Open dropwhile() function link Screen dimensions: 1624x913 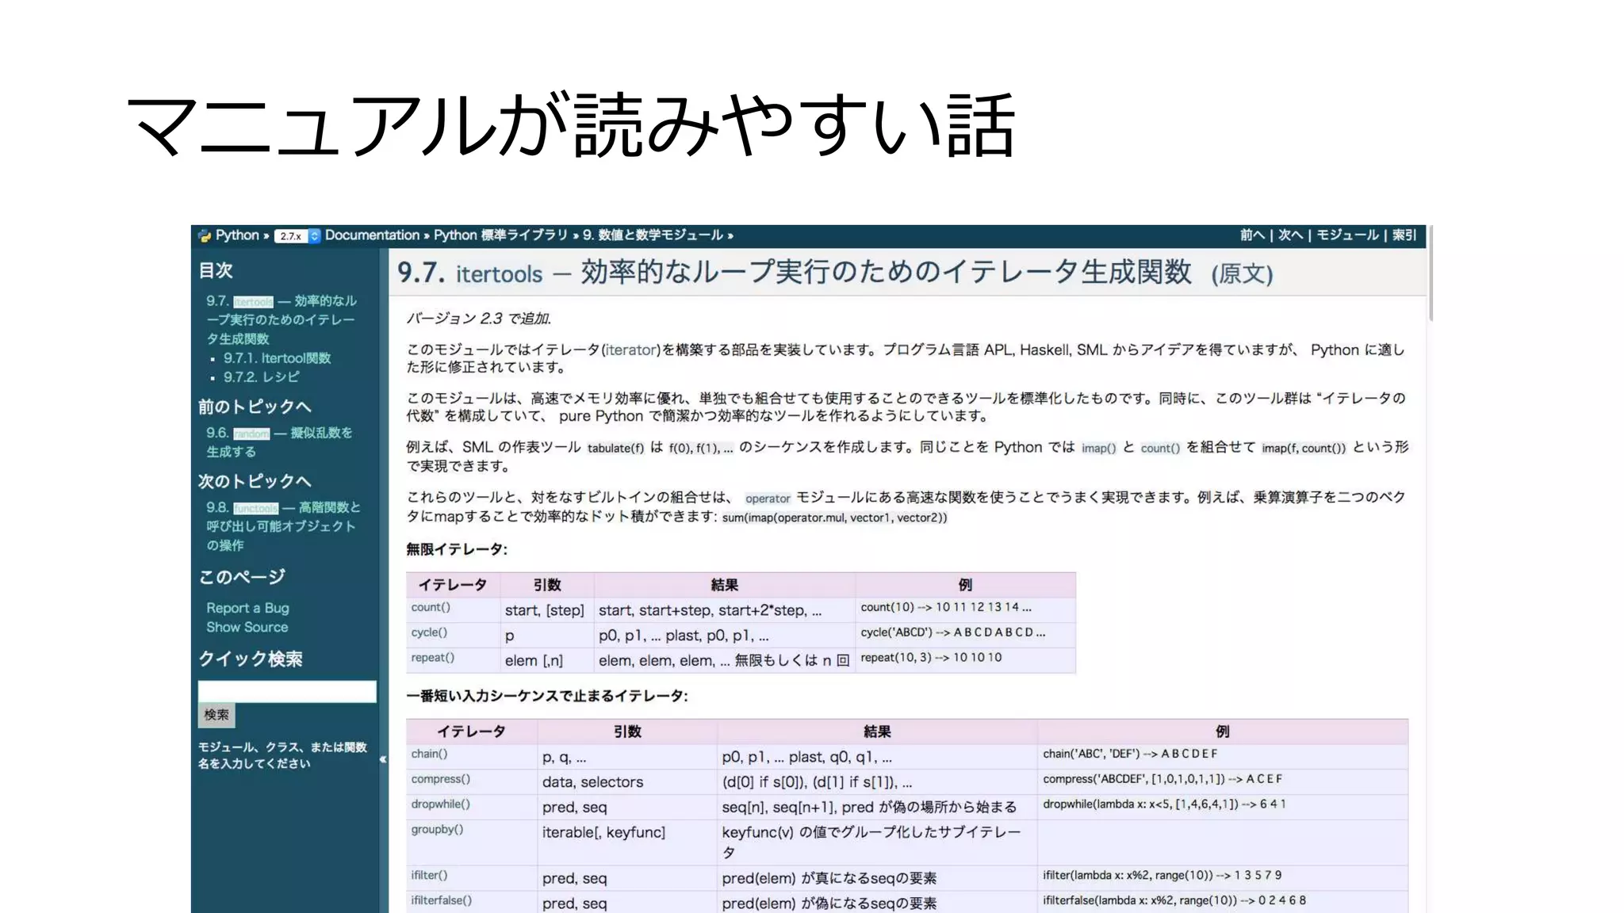point(440,804)
